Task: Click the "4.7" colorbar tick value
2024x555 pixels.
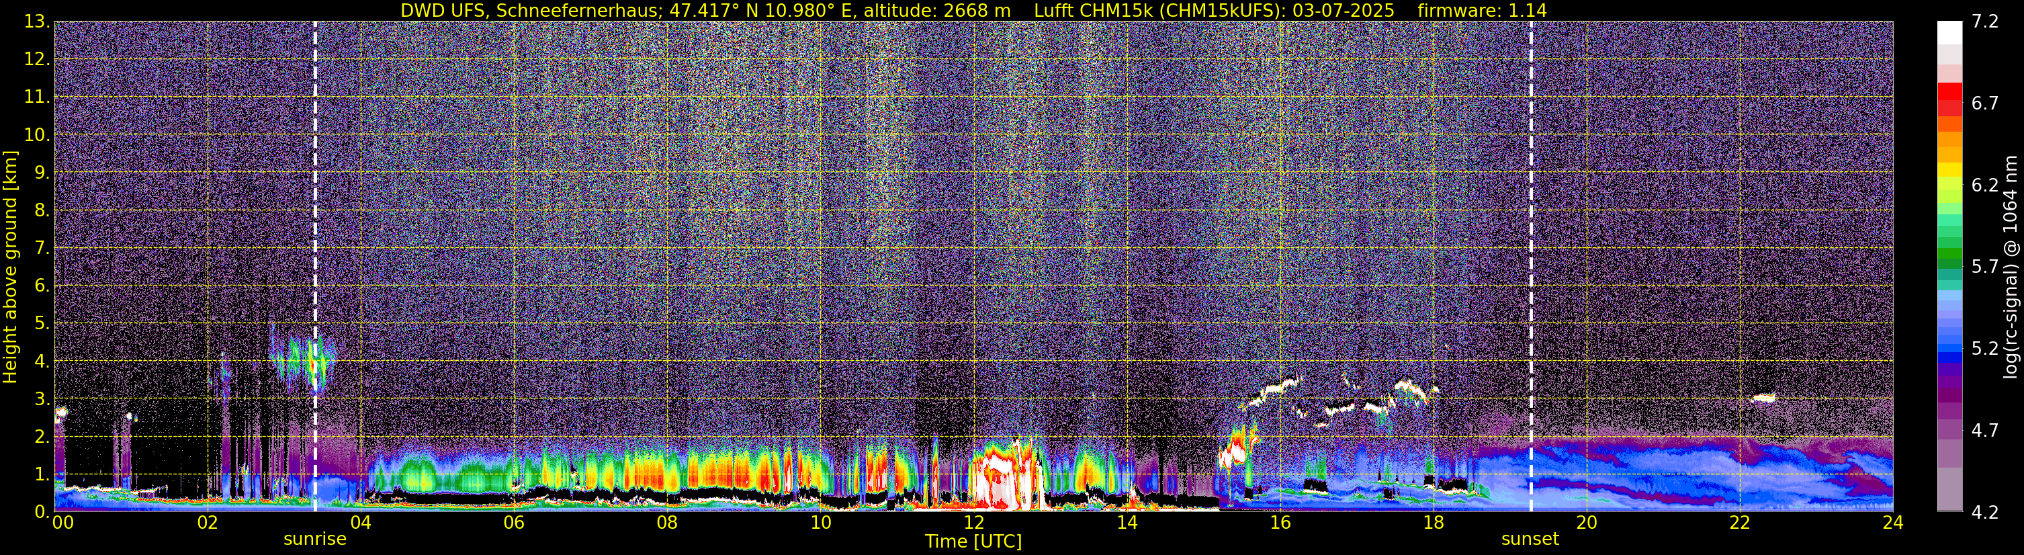Action: 1985,430
